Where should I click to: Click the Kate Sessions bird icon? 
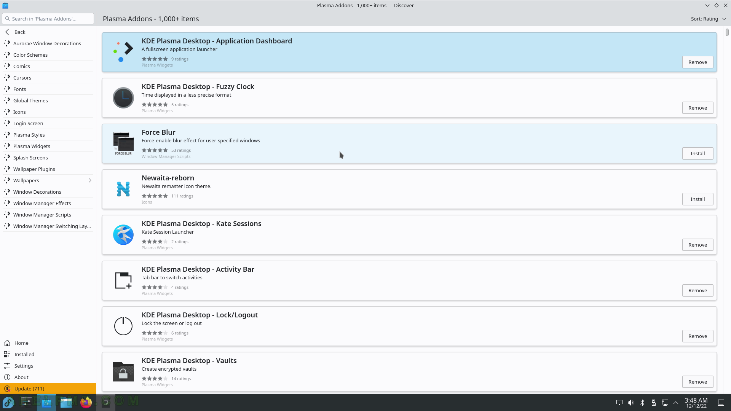(x=123, y=235)
